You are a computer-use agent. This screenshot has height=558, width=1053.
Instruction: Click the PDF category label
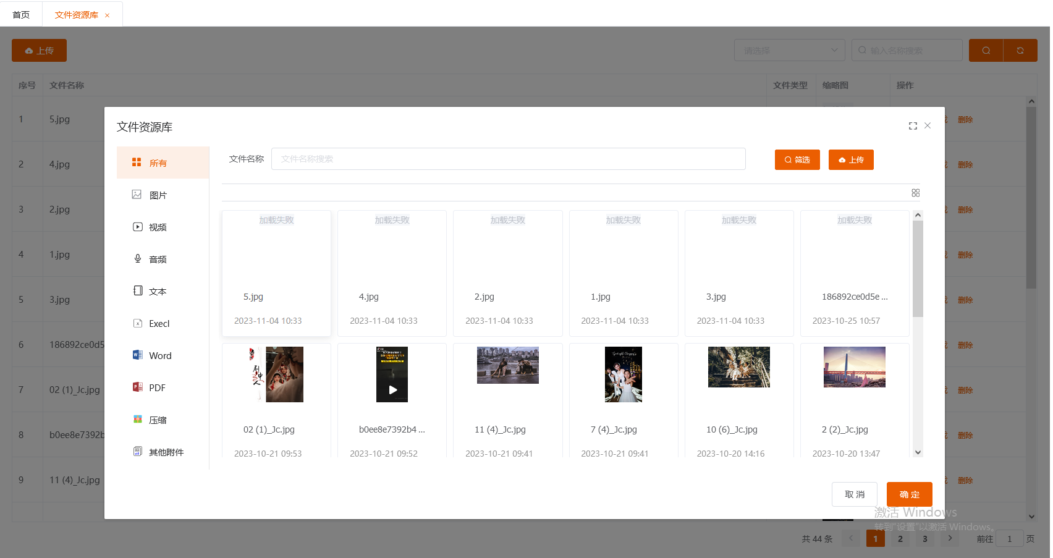click(x=157, y=388)
